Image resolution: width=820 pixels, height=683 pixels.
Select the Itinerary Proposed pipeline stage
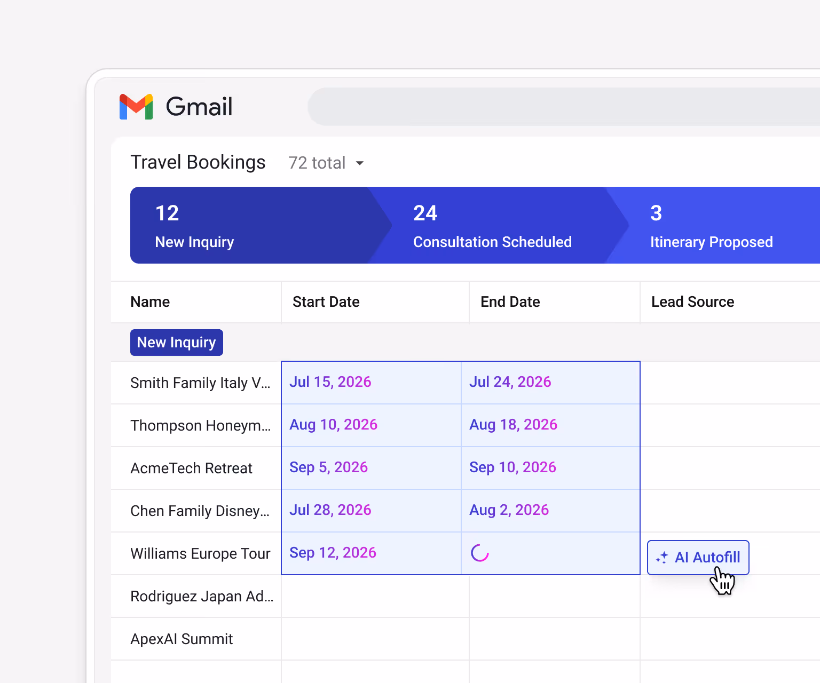click(x=712, y=225)
